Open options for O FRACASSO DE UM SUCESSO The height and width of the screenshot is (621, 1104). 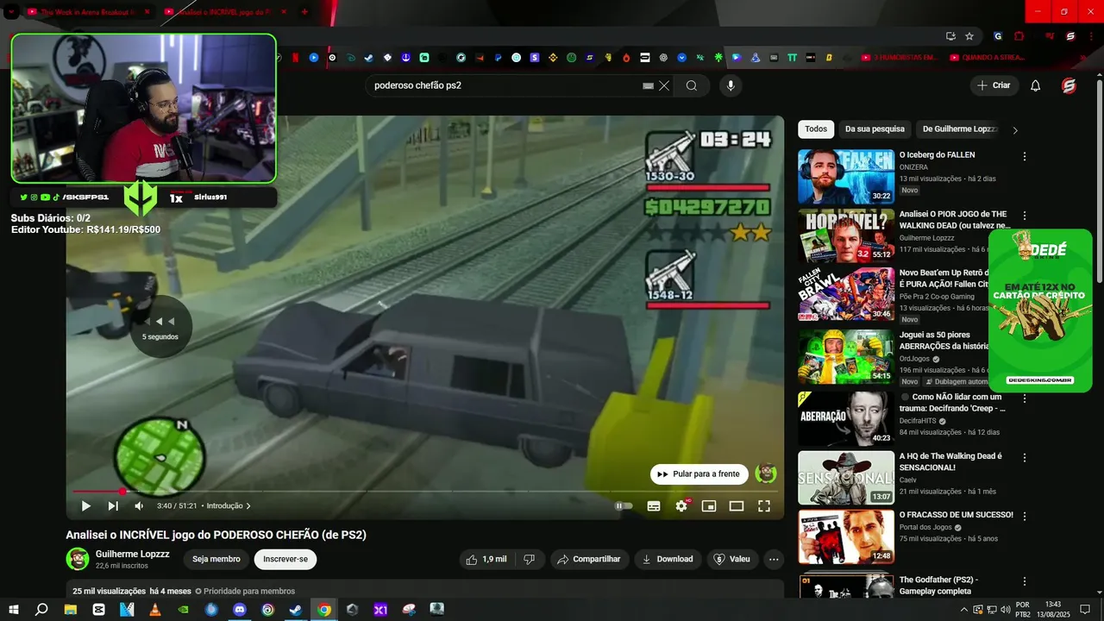[x=1025, y=516]
